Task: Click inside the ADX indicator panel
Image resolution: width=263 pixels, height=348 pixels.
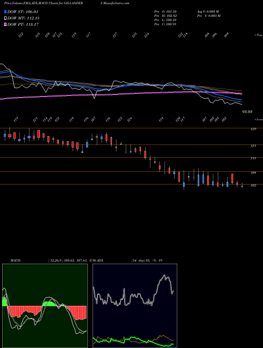Action: [x=135, y=306]
